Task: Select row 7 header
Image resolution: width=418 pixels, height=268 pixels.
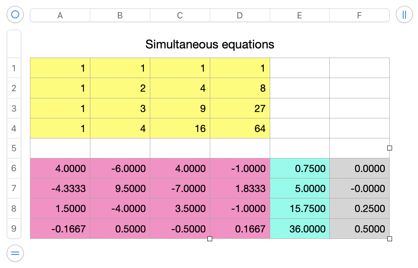Action: point(14,188)
